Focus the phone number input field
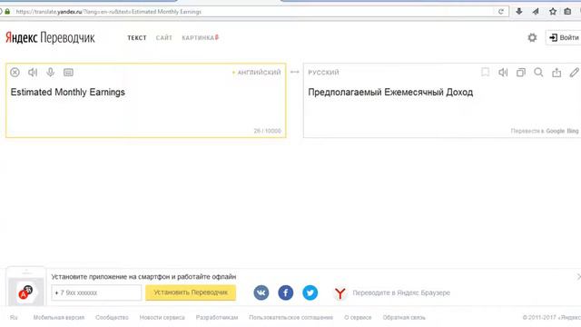 pyautogui.click(x=96, y=292)
